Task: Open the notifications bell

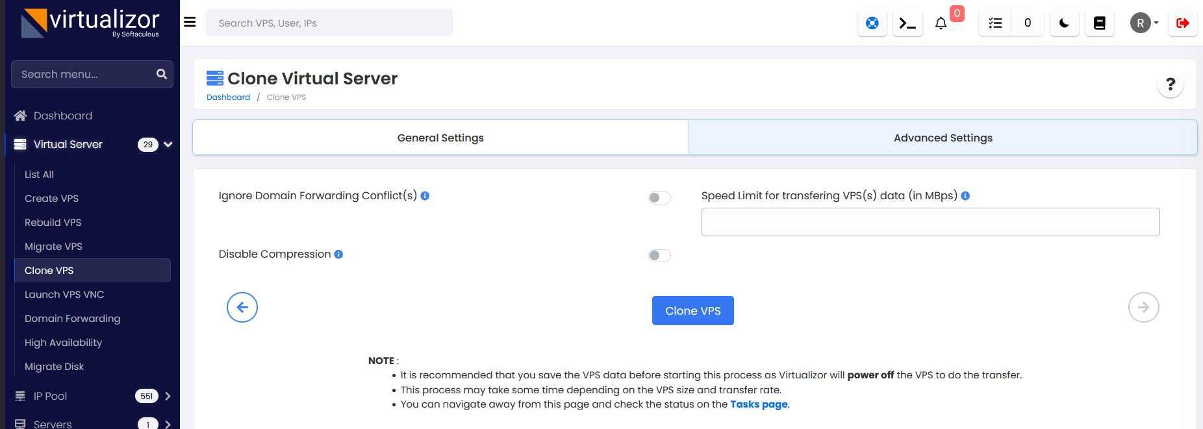Action: click(941, 23)
